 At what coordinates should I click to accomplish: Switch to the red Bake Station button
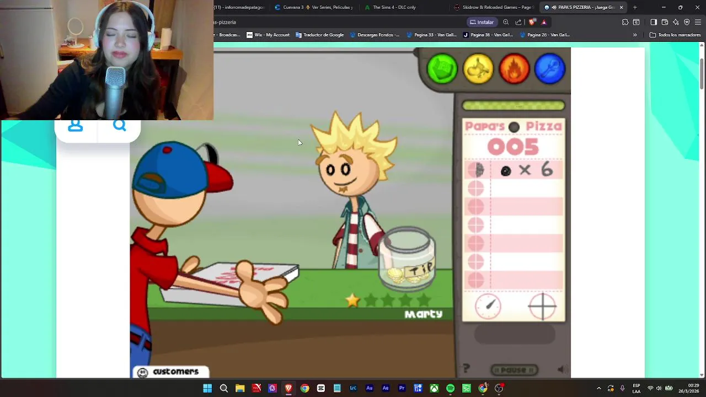[514, 68]
